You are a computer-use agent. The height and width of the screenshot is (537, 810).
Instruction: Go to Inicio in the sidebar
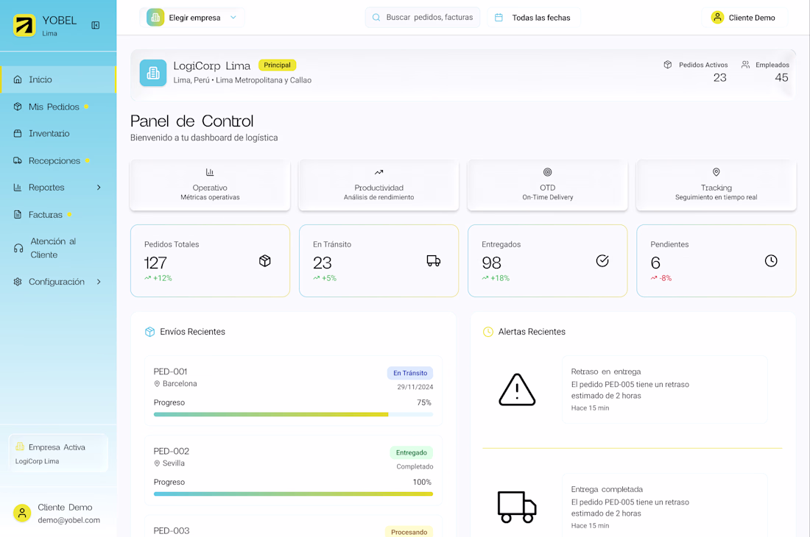pyautogui.click(x=58, y=79)
